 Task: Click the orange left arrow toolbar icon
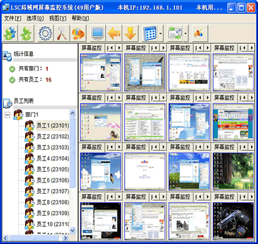pos(114,33)
